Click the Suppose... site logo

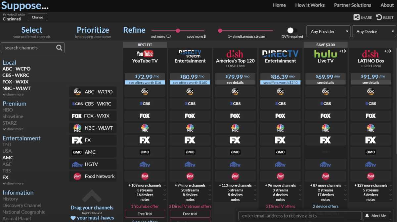point(25,6)
